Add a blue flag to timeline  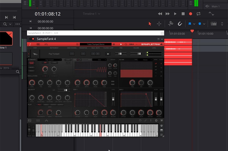(190, 24)
